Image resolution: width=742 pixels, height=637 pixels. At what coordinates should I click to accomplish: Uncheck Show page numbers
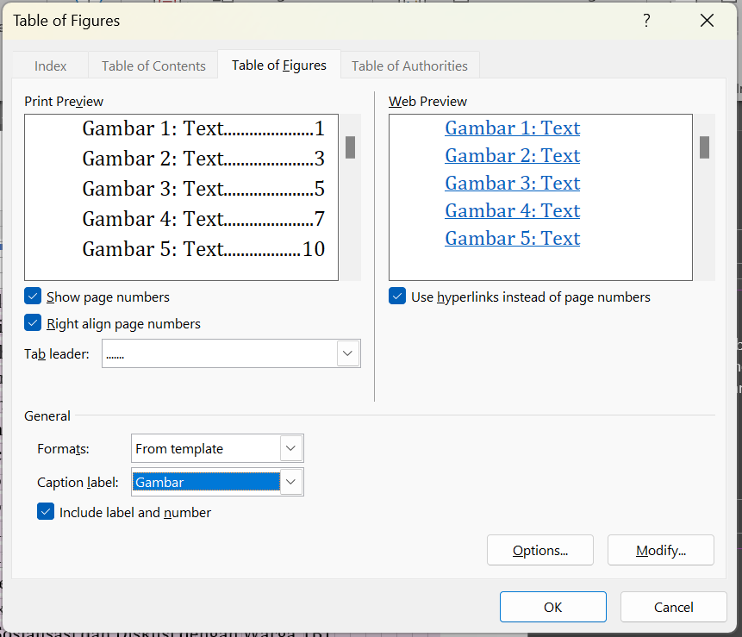coord(33,297)
